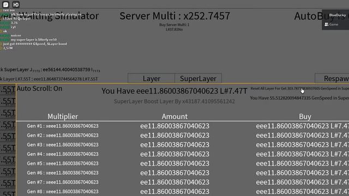
Task: Click chat message 'my super layer is litterly ee50'
Action: (x=34, y=40)
